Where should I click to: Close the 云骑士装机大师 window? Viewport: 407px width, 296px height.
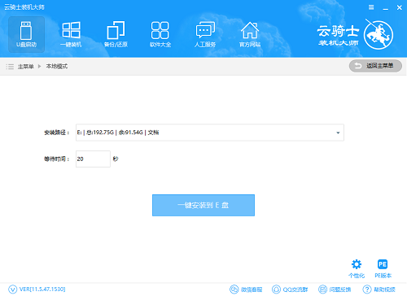(x=400, y=7)
